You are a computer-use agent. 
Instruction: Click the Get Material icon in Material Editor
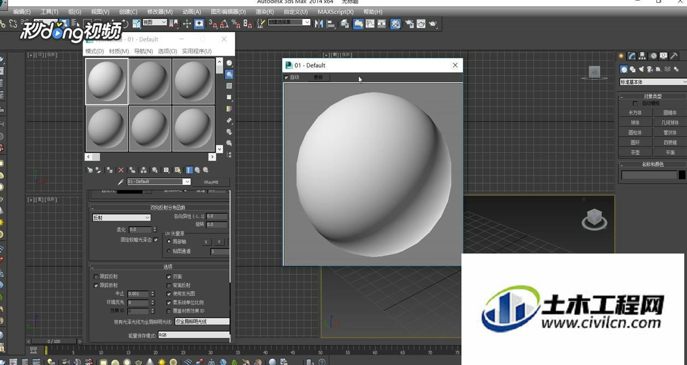[90, 170]
